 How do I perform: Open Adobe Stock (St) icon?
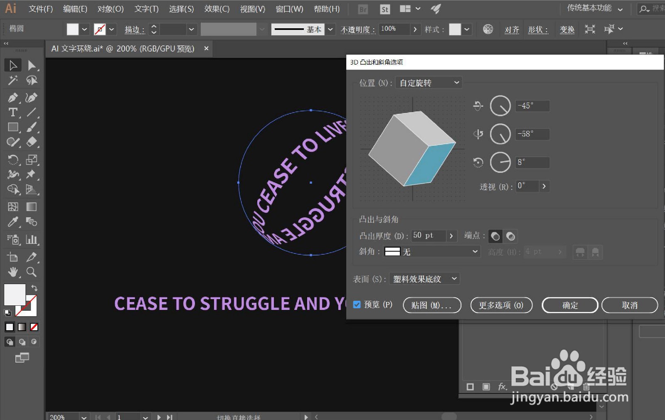tap(385, 9)
